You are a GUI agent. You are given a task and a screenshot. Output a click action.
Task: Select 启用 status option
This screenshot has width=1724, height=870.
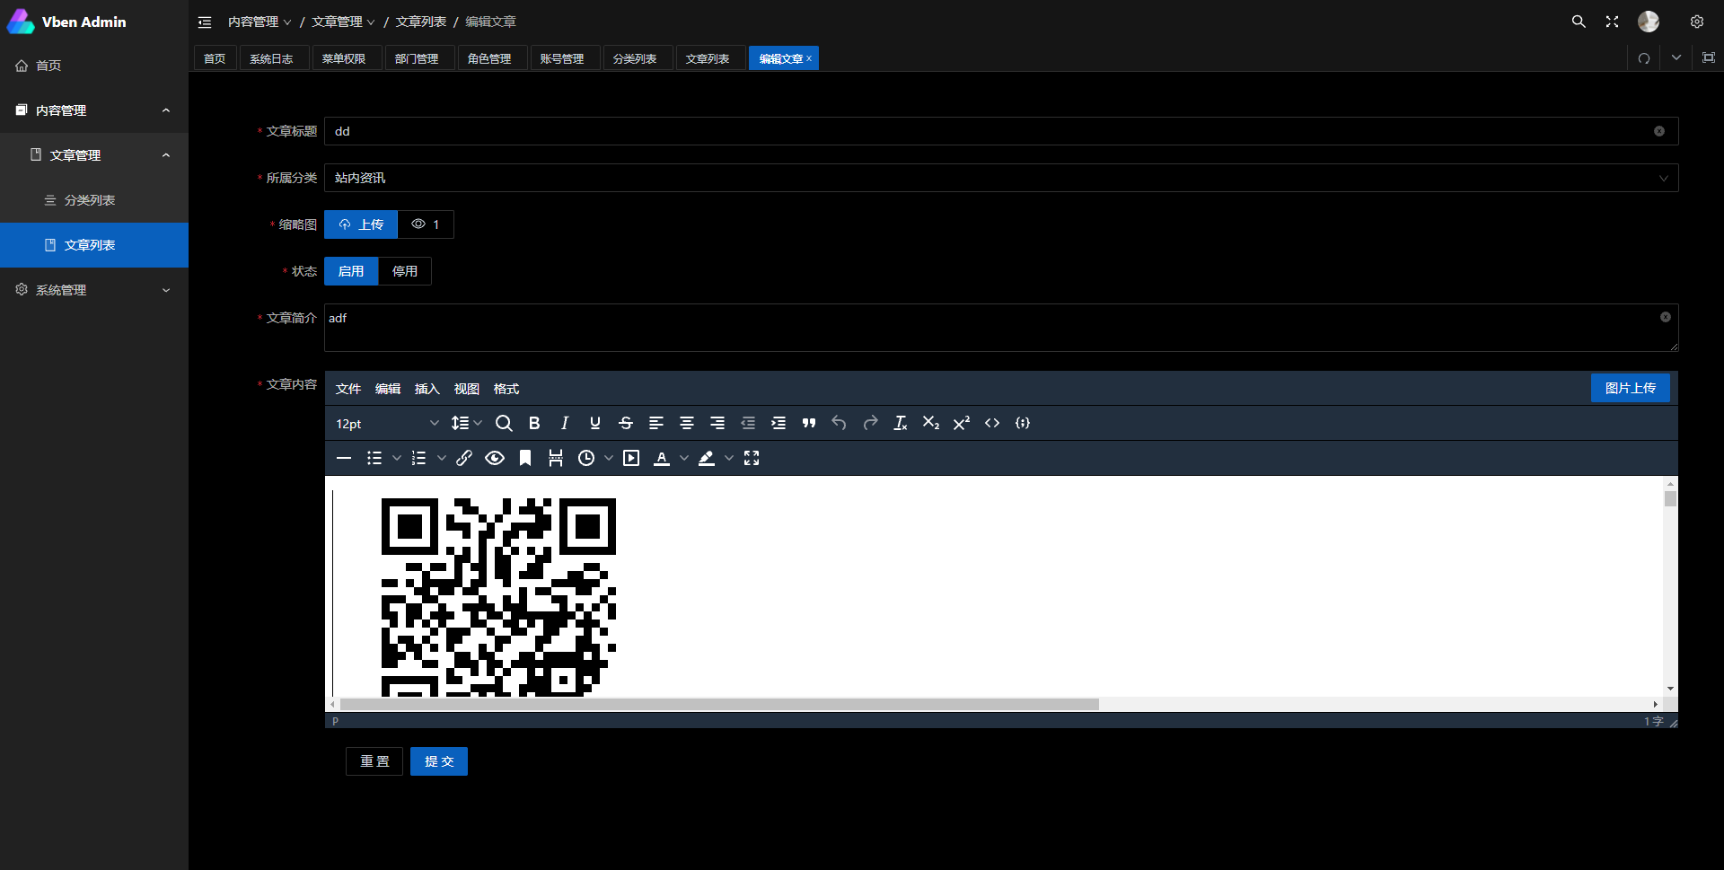click(351, 271)
